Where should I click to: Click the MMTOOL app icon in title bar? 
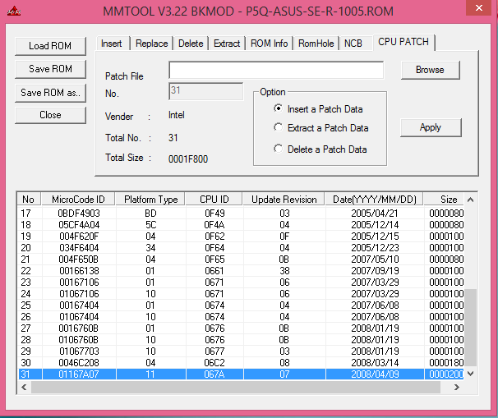[x=14, y=11]
